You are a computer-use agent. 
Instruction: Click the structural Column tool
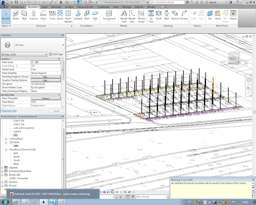(34, 14)
